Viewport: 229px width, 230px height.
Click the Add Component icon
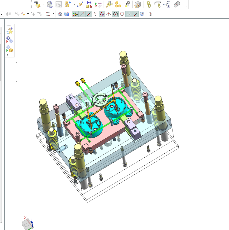pos(68,4)
